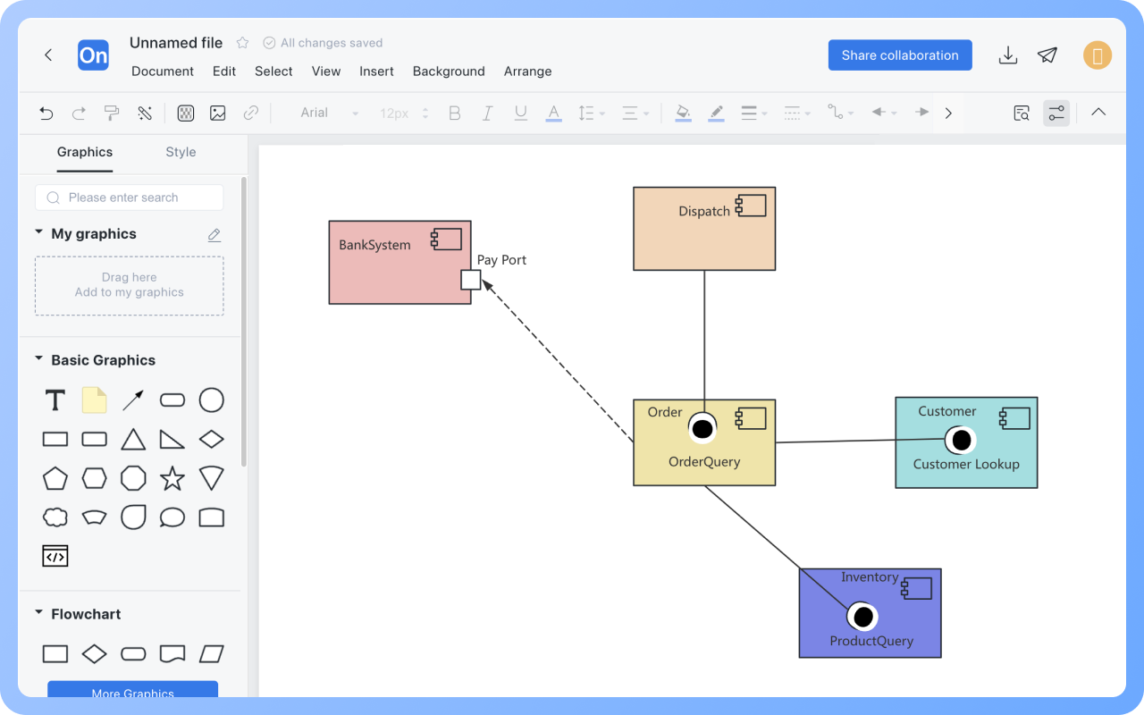
Task: Open the text alignment dropdown
Action: [x=635, y=113]
